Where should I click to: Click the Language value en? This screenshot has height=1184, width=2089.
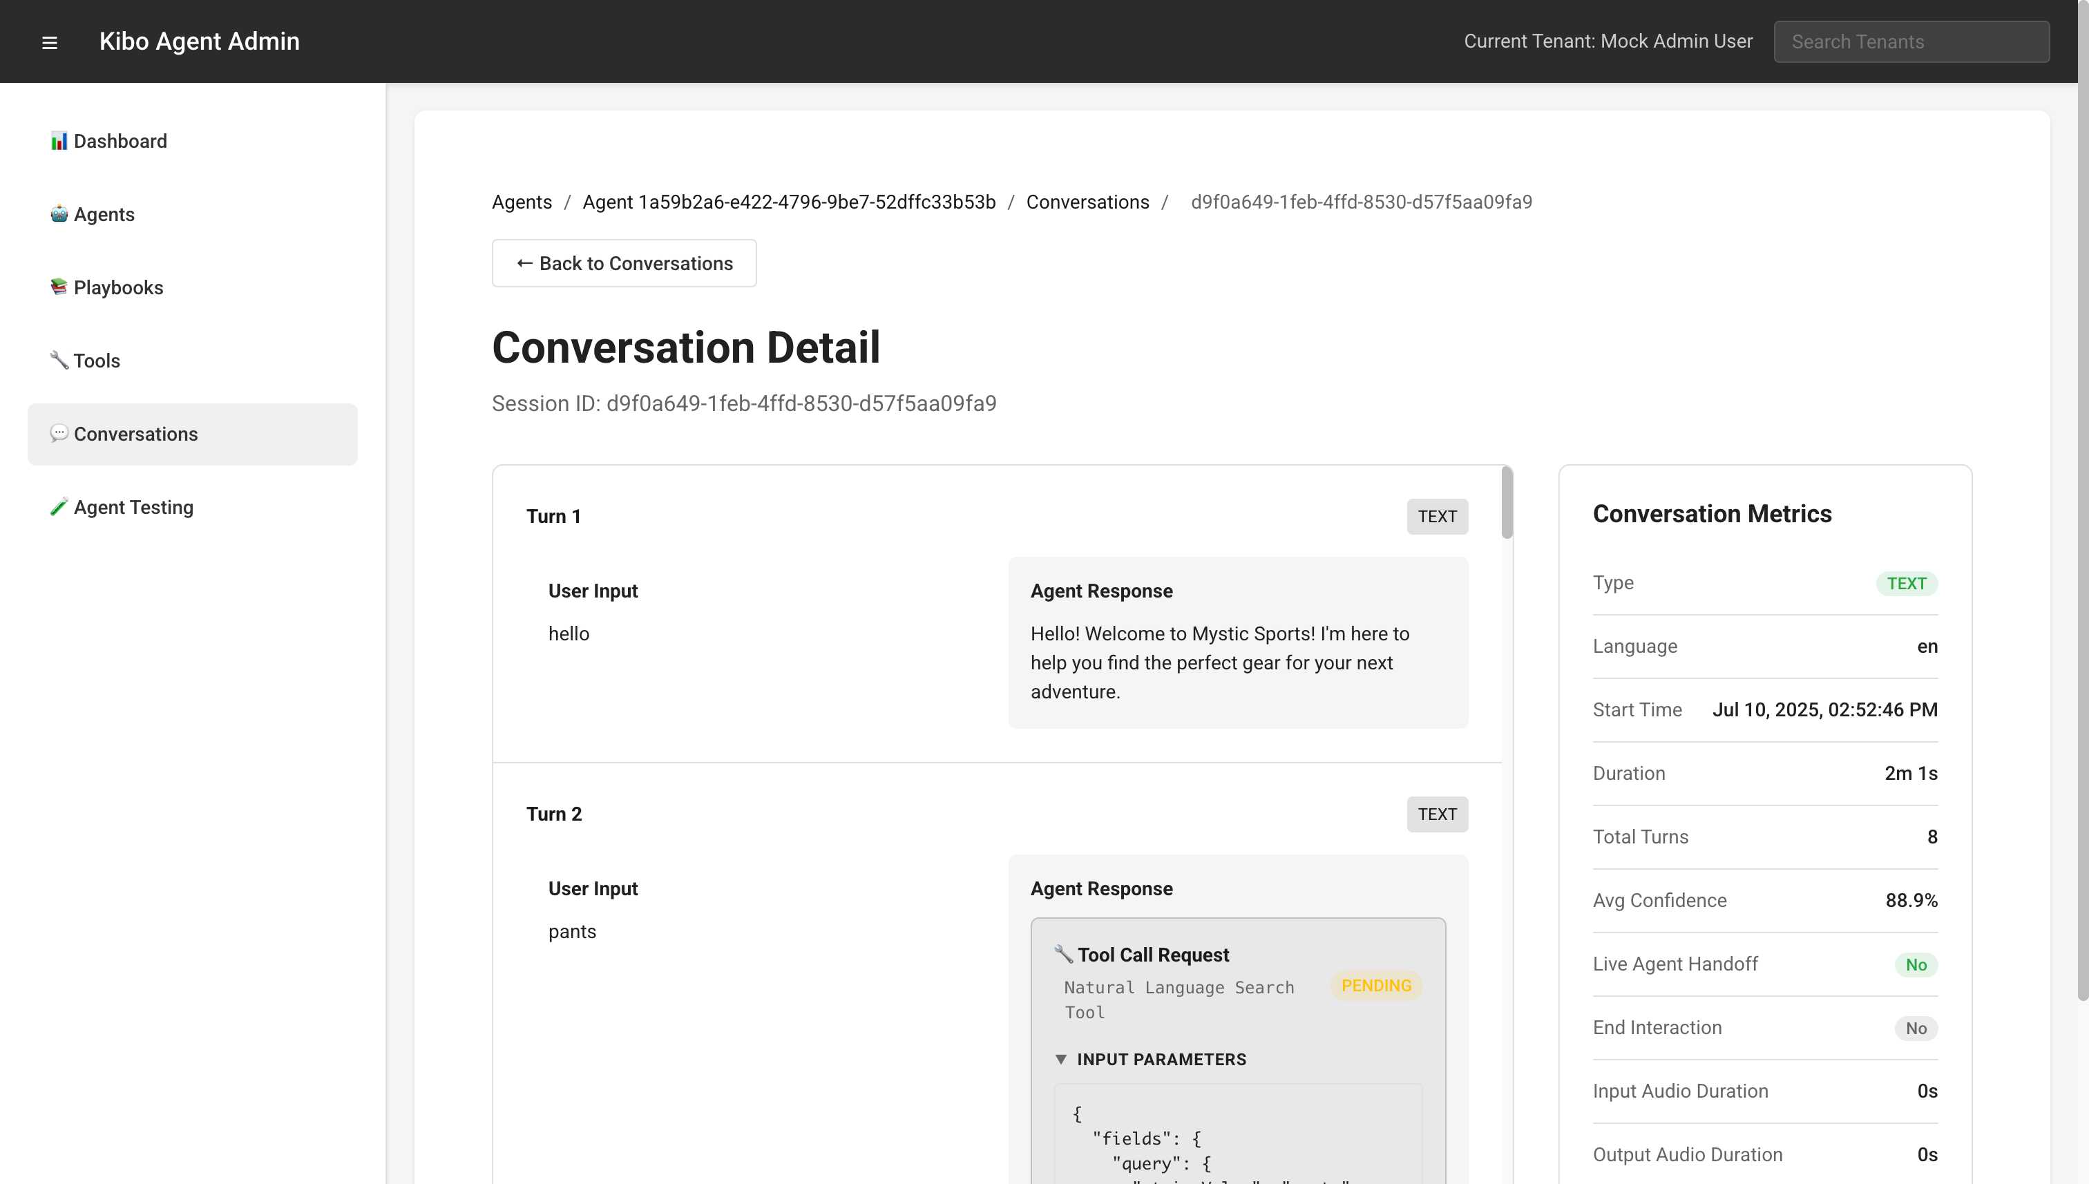pyautogui.click(x=1927, y=647)
